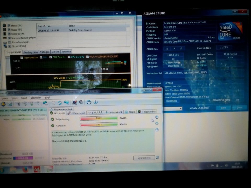The width and height of the screenshot is (251, 188).
Task: Open the S.M.A.R.T. tab
Action: 95,113
